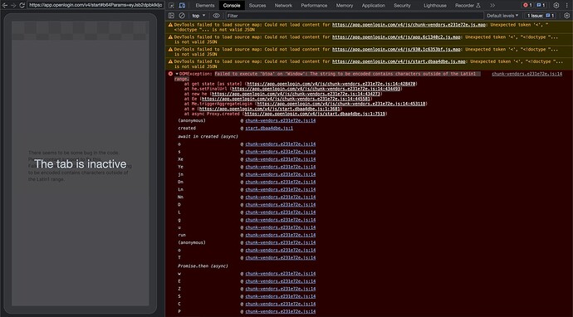Collapse the DOMException error expander triangle
The image size is (573, 317).
[177, 74]
